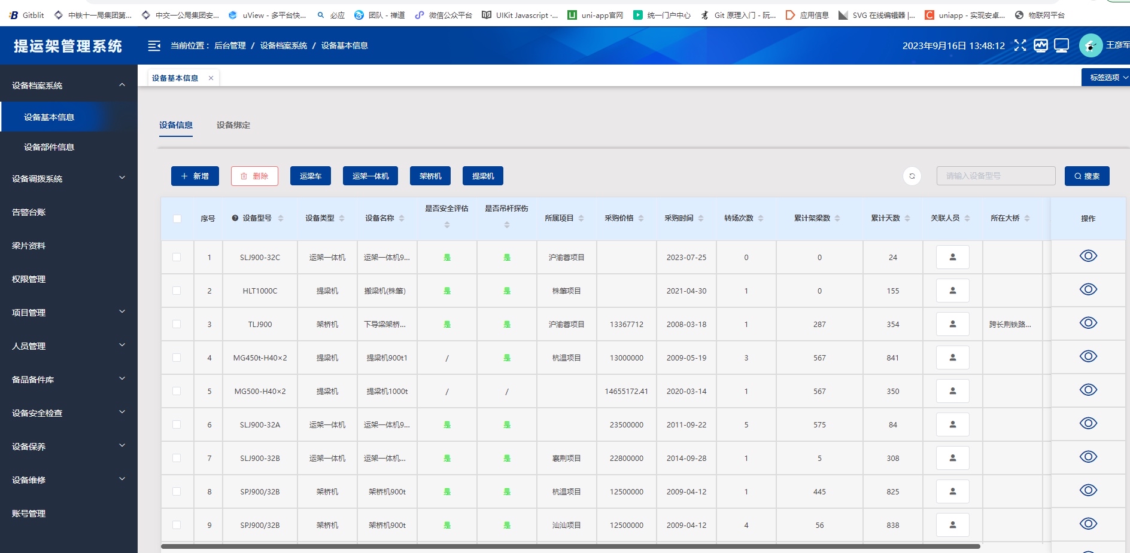This screenshot has width=1130, height=553.
Task: View details eye icon for row SLJ900-32C
Action: [1088, 256]
